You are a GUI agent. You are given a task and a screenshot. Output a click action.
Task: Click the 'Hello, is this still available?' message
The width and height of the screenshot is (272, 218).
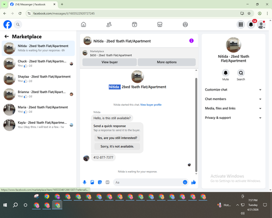[112, 118]
